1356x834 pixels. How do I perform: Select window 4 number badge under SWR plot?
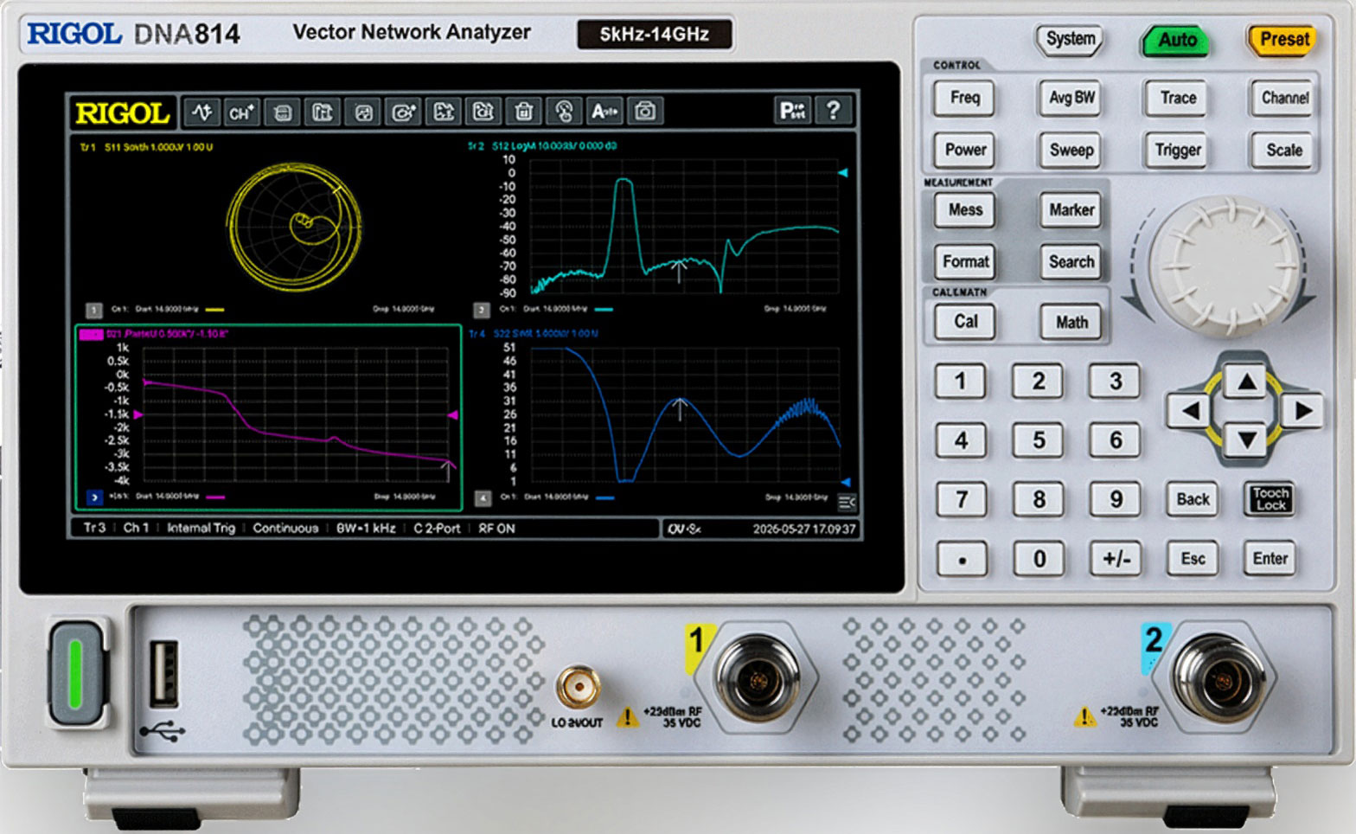coord(483,498)
